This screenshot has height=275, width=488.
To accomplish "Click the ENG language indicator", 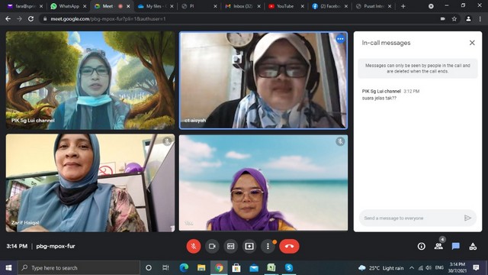I will (x=439, y=268).
